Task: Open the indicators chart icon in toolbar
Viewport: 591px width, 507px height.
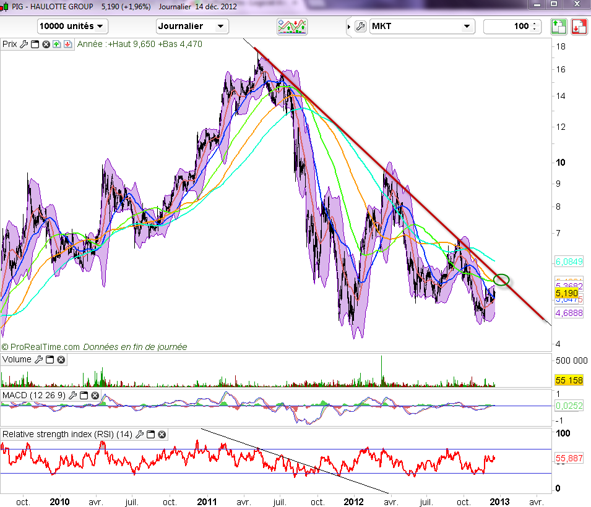Action: click(x=292, y=27)
